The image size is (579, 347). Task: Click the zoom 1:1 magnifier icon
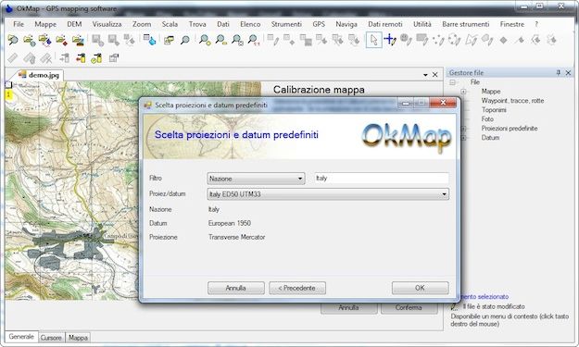tap(254, 40)
